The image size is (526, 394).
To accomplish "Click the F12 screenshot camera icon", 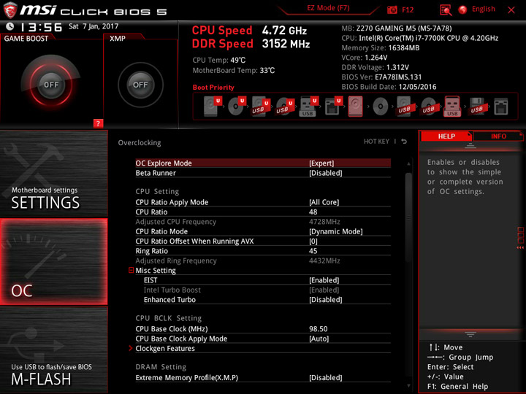I will click(392, 9).
